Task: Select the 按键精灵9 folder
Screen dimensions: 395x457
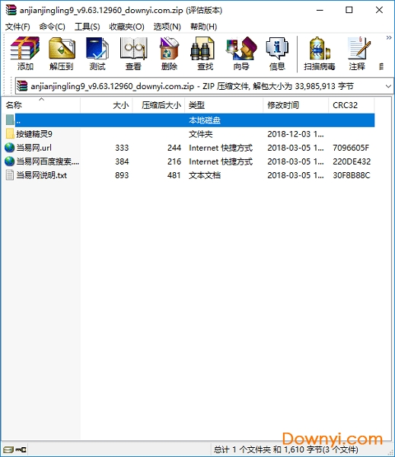Action: tap(34, 134)
